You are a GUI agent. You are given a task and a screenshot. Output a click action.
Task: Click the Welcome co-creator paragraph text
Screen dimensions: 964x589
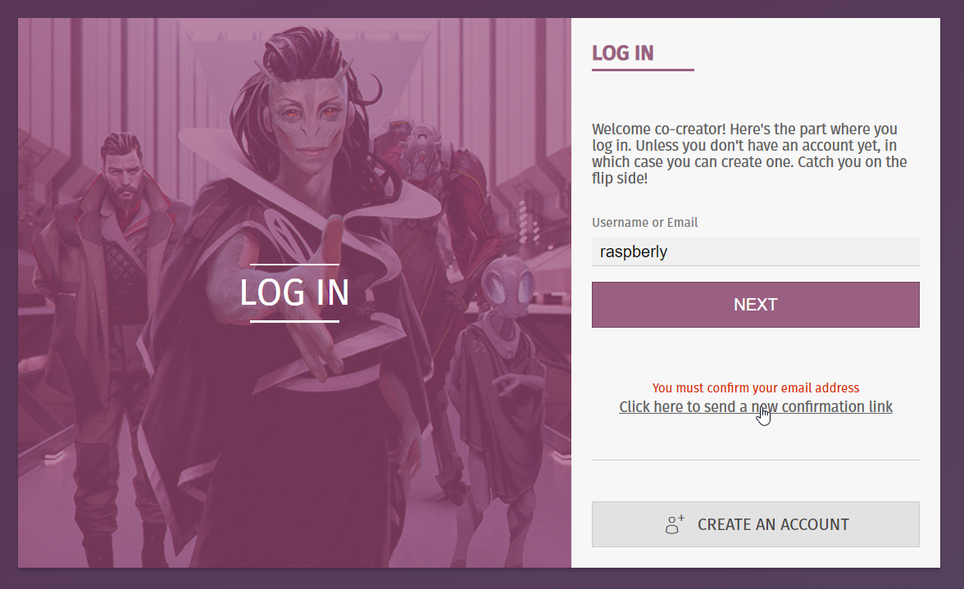pos(749,153)
